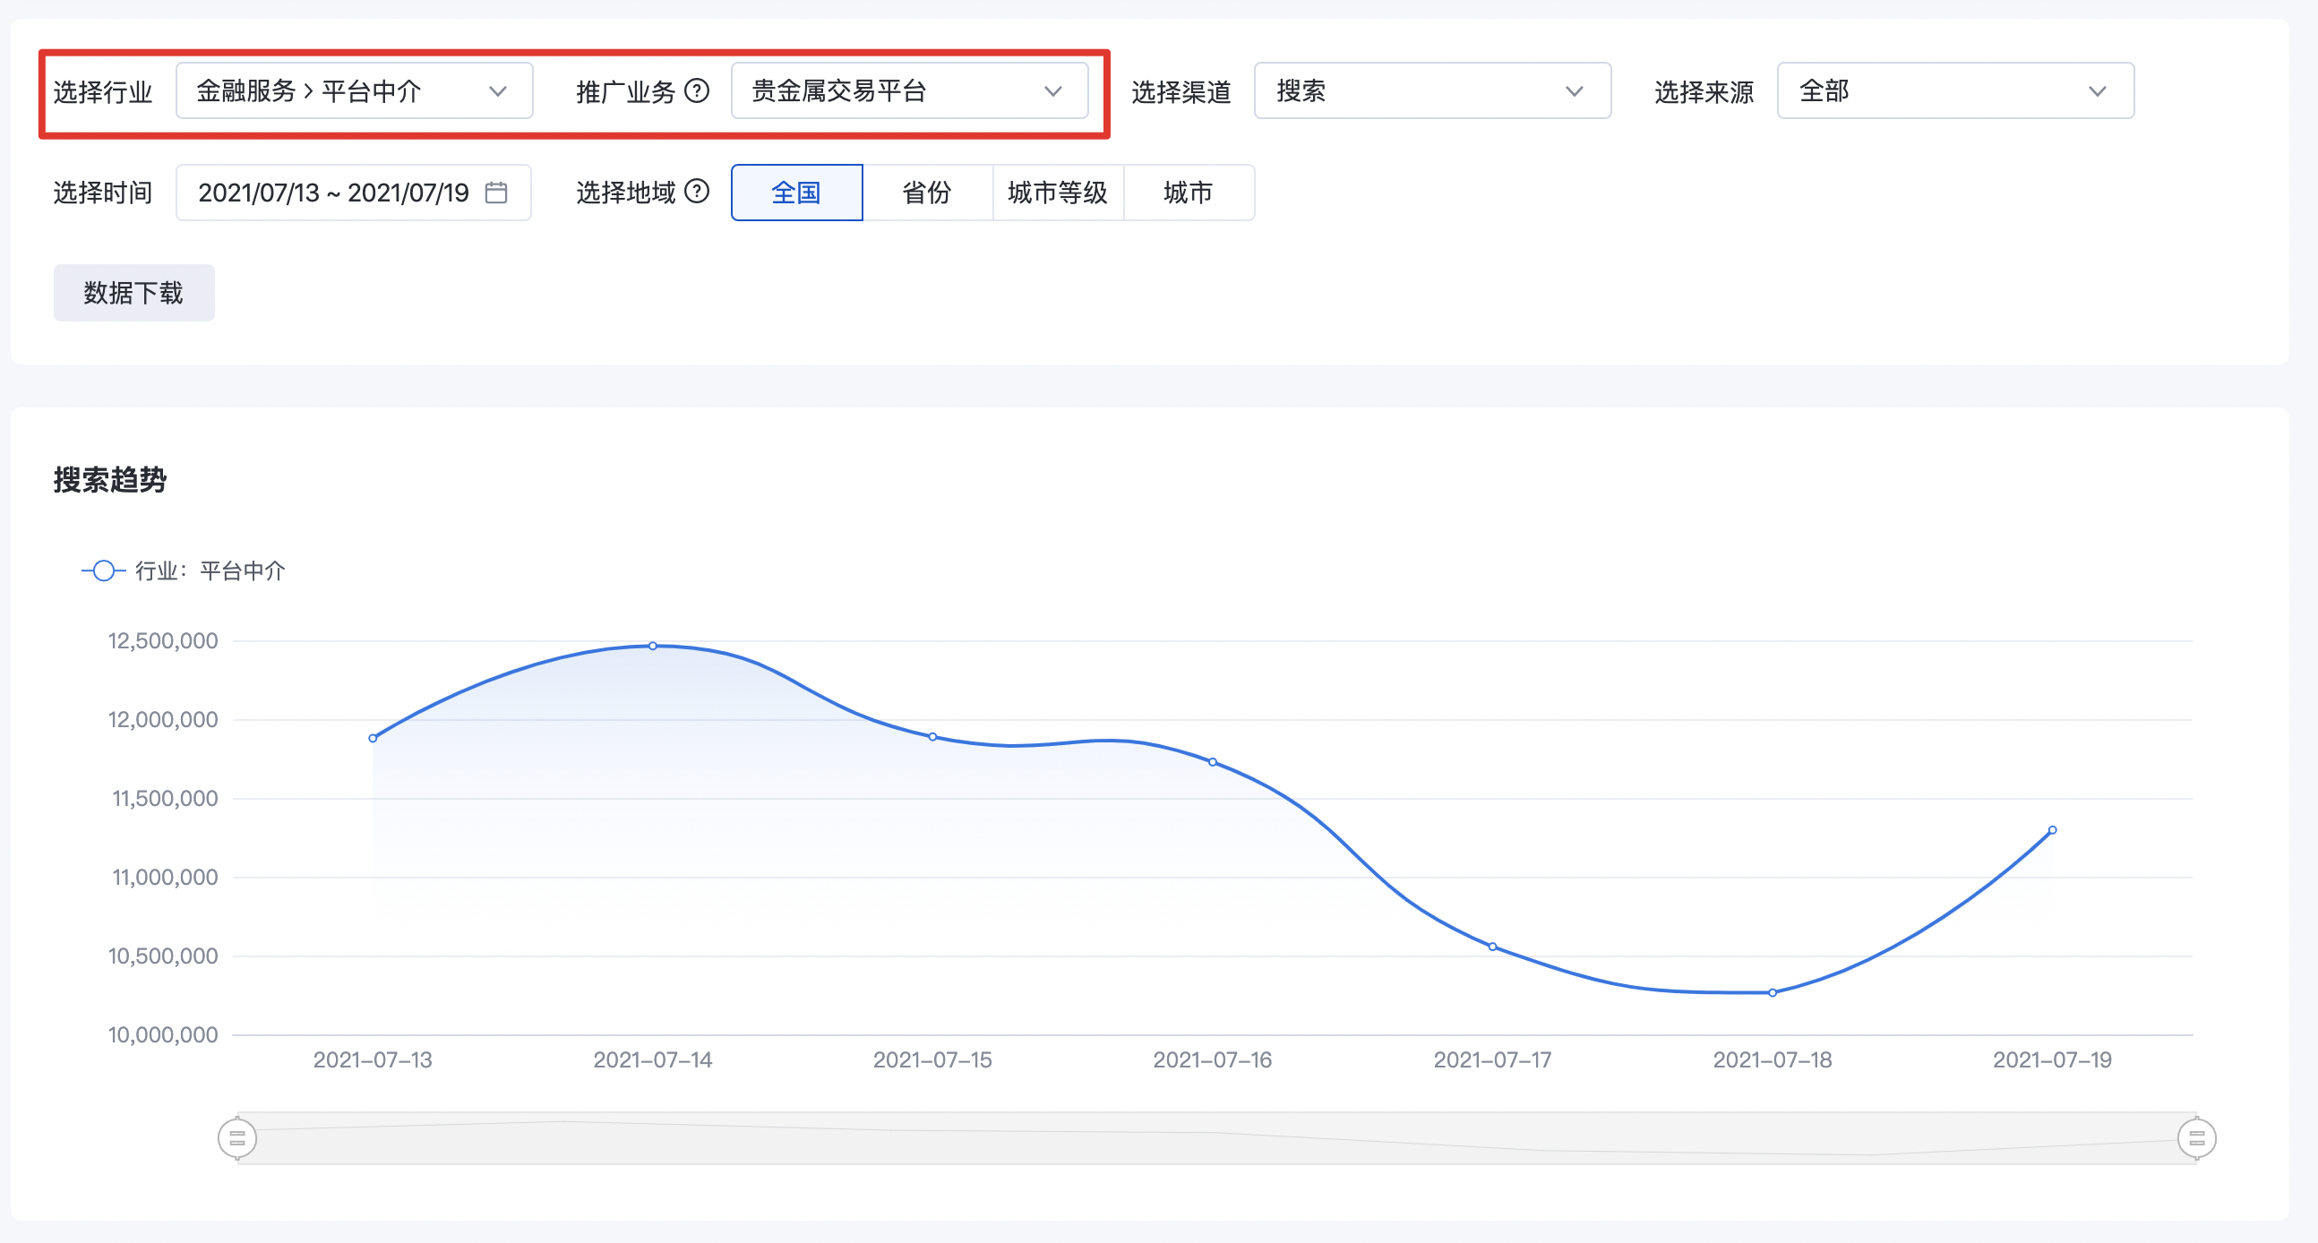This screenshot has width=2318, height=1243.
Task: Click left handle of chart zoom slider
Action: click(237, 1137)
